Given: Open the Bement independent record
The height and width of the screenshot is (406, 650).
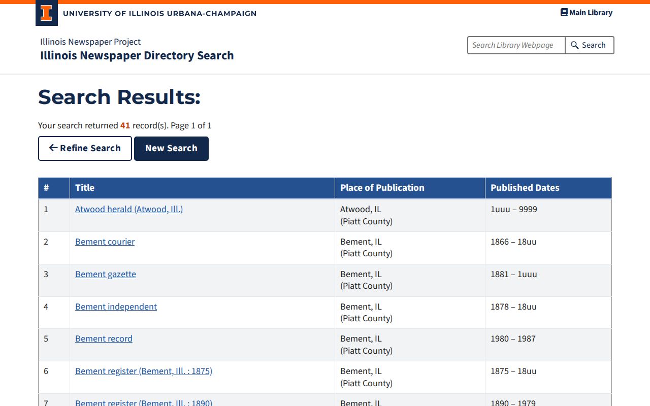Looking at the screenshot, I should tap(116, 307).
